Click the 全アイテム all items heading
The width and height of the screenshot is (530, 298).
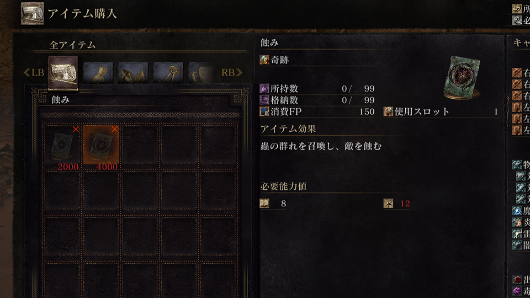point(73,45)
